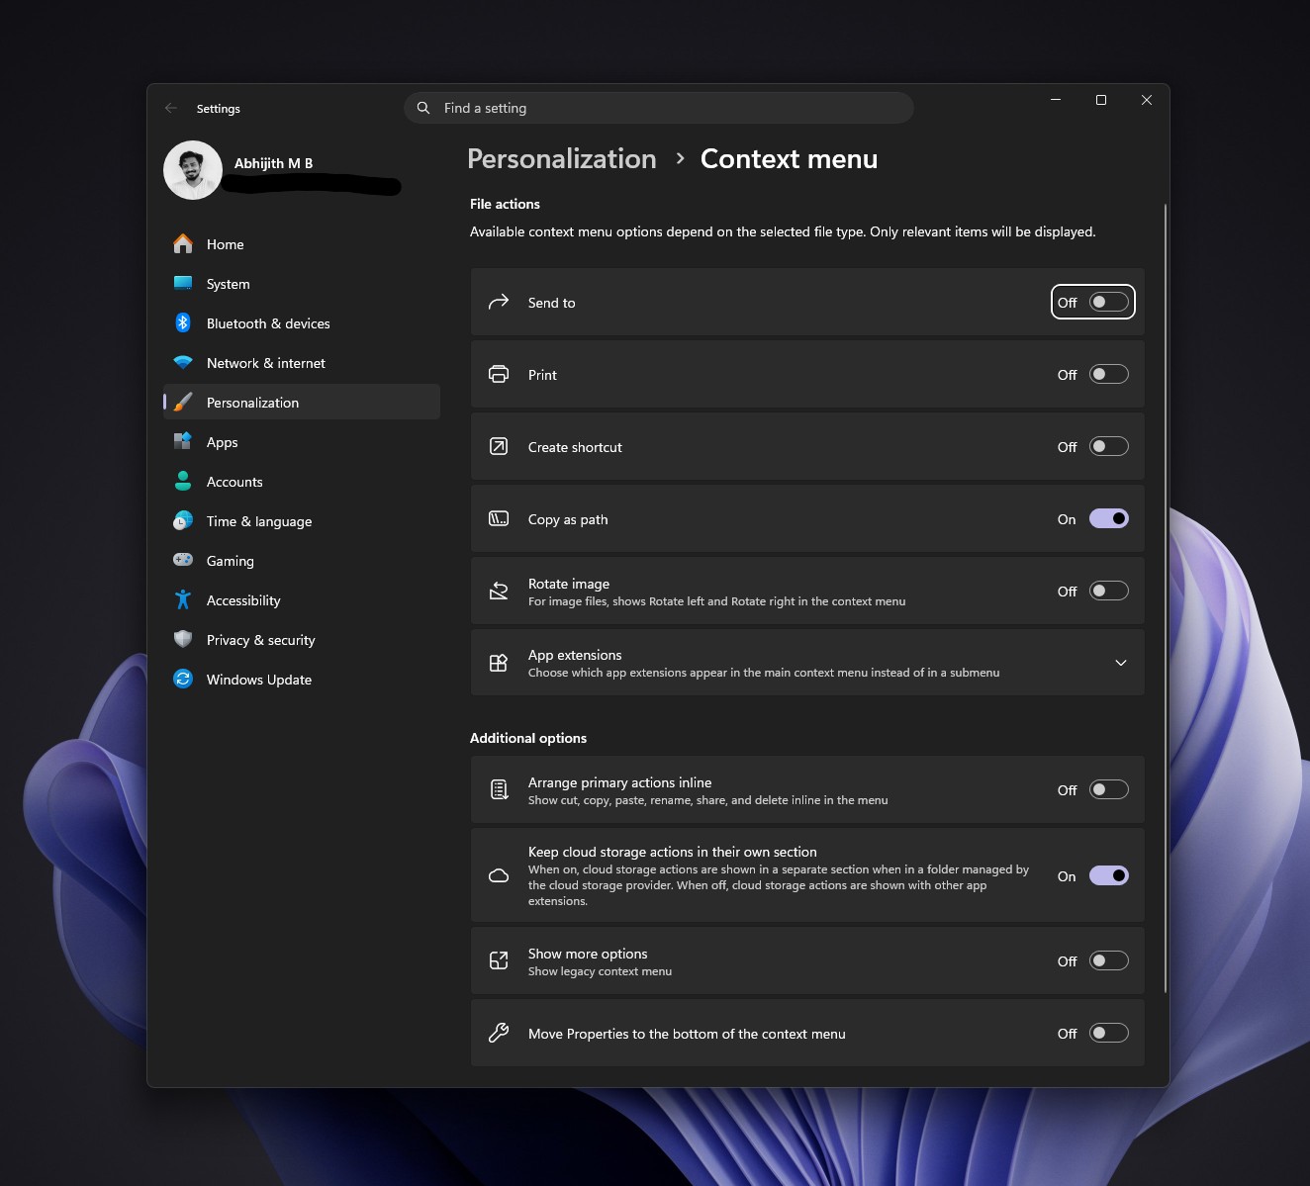This screenshot has height=1186, width=1310.
Task: Open the Accounts settings label
Action: click(234, 482)
